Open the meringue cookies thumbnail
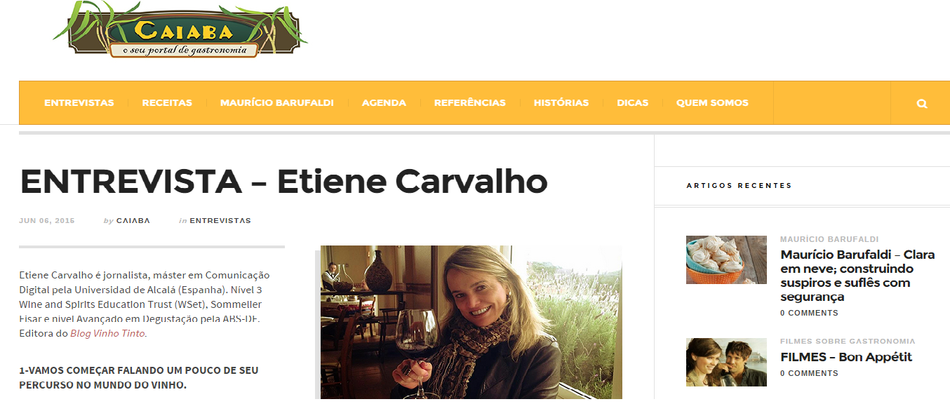950x404 pixels. [726, 260]
